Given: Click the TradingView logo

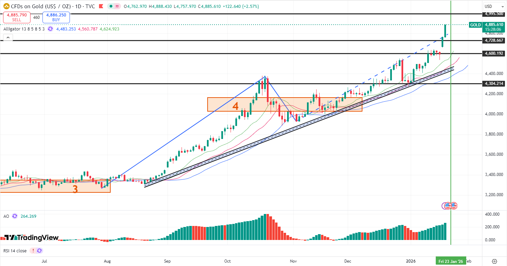Looking at the screenshot, I should click(32, 238).
